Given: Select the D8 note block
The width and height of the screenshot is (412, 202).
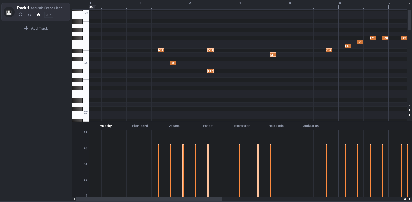Looking at the screenshot, I should point(273,55).
